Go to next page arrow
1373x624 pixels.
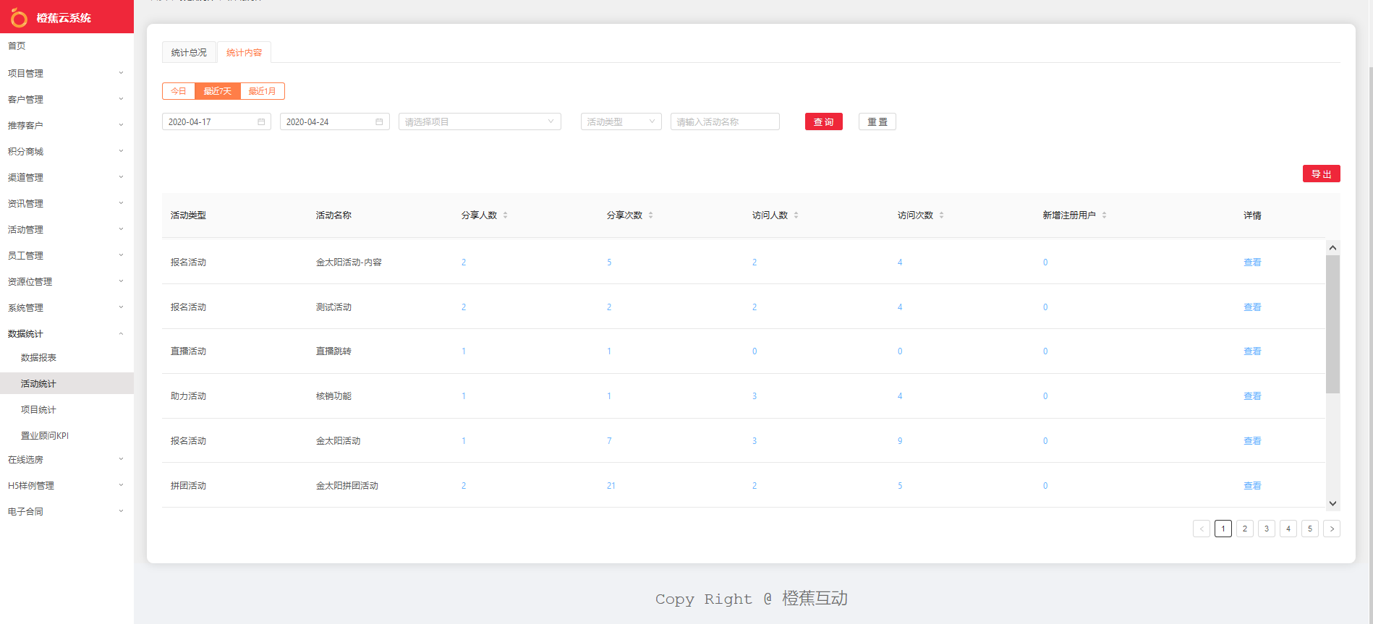point(1332,529)
